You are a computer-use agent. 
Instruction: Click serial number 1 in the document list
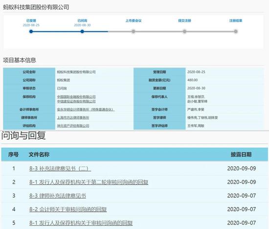click(x=14, y=168)
